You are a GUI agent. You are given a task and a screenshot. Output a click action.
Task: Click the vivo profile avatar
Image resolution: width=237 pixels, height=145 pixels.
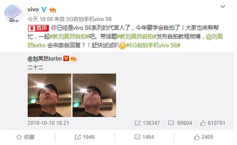13,14
